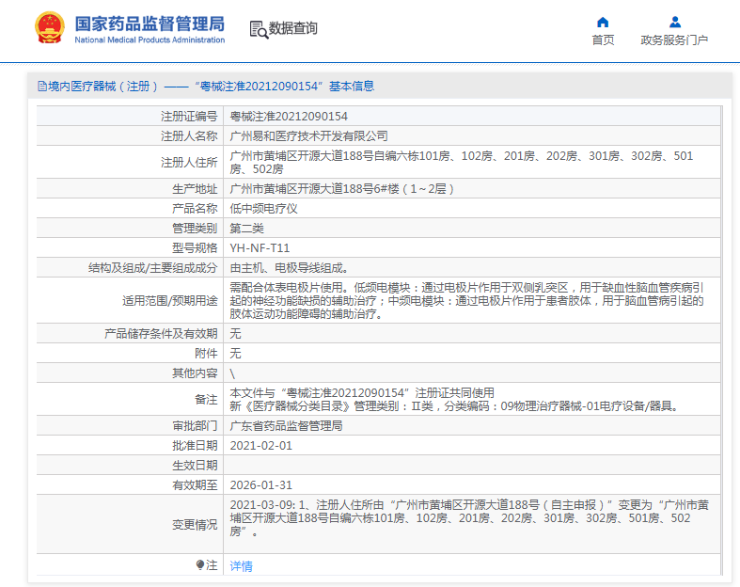This screenshot has width=740, height=587.
Task: Click the document icon before 境内医疗器械
Action: point(42,87)
